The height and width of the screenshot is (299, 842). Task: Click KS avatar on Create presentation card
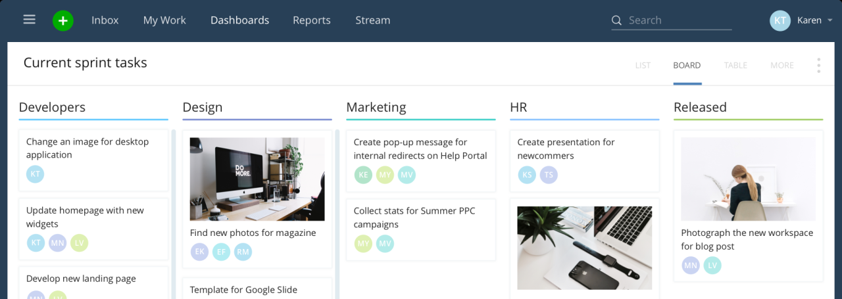tap(526, 175)
